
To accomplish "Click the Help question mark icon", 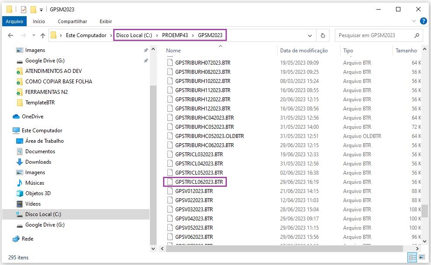I will (423, 21).
